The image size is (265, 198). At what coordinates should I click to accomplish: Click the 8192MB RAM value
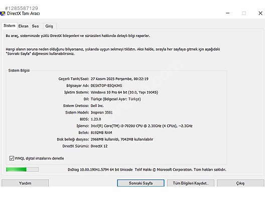click(x=101, y=132)
